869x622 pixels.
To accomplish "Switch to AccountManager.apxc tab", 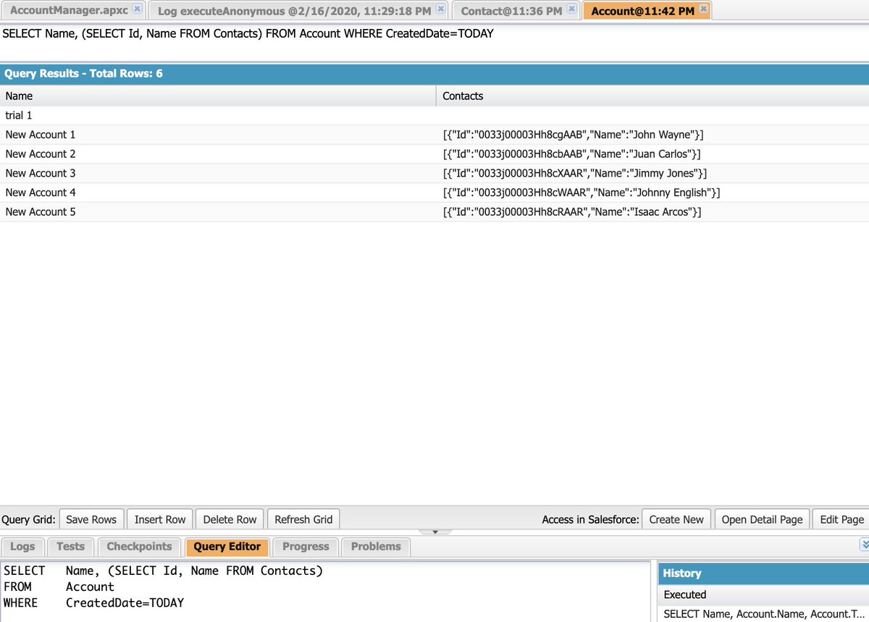I will (69, 10).
